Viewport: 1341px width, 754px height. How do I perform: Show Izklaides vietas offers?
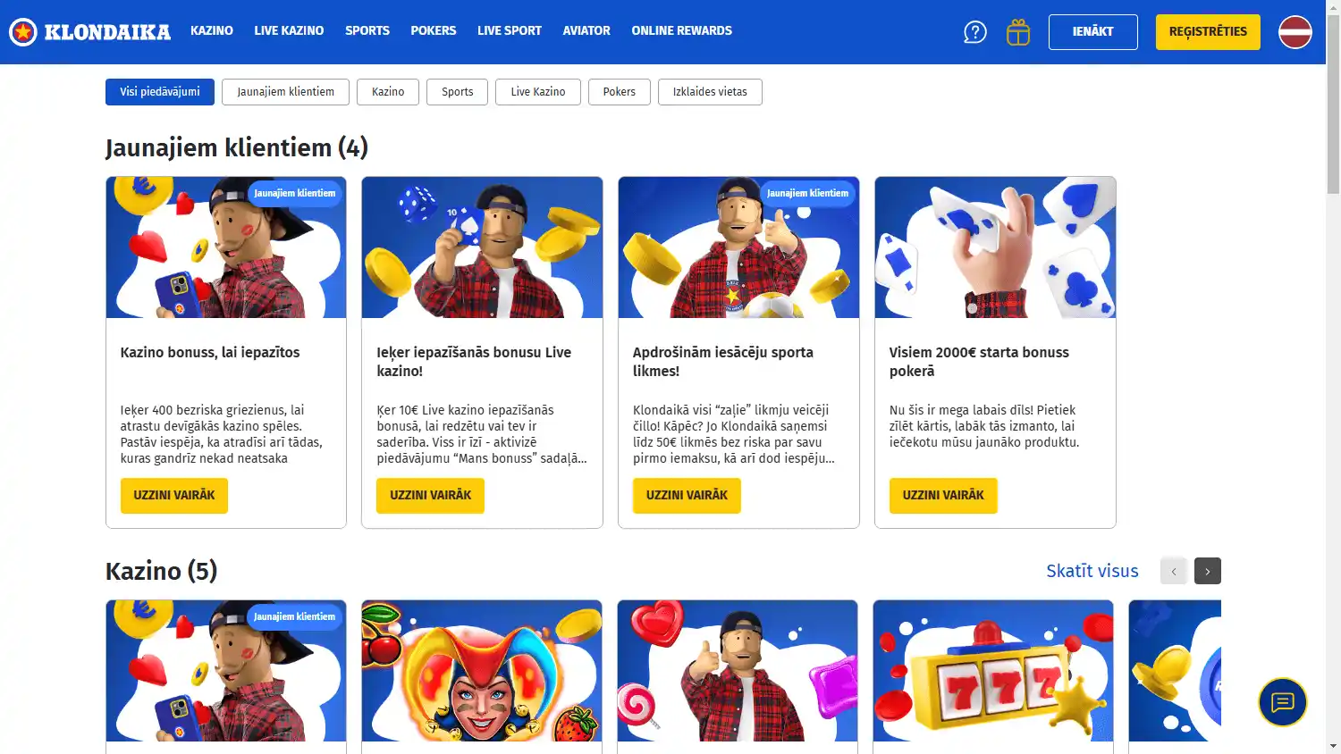point(710,92)
